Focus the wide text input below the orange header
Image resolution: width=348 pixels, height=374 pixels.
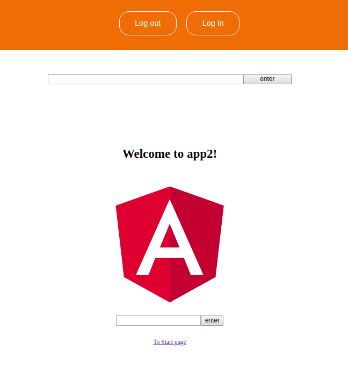coord(146,79)
